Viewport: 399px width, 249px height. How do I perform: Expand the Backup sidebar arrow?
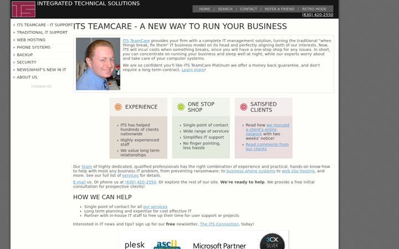point(14,55)
